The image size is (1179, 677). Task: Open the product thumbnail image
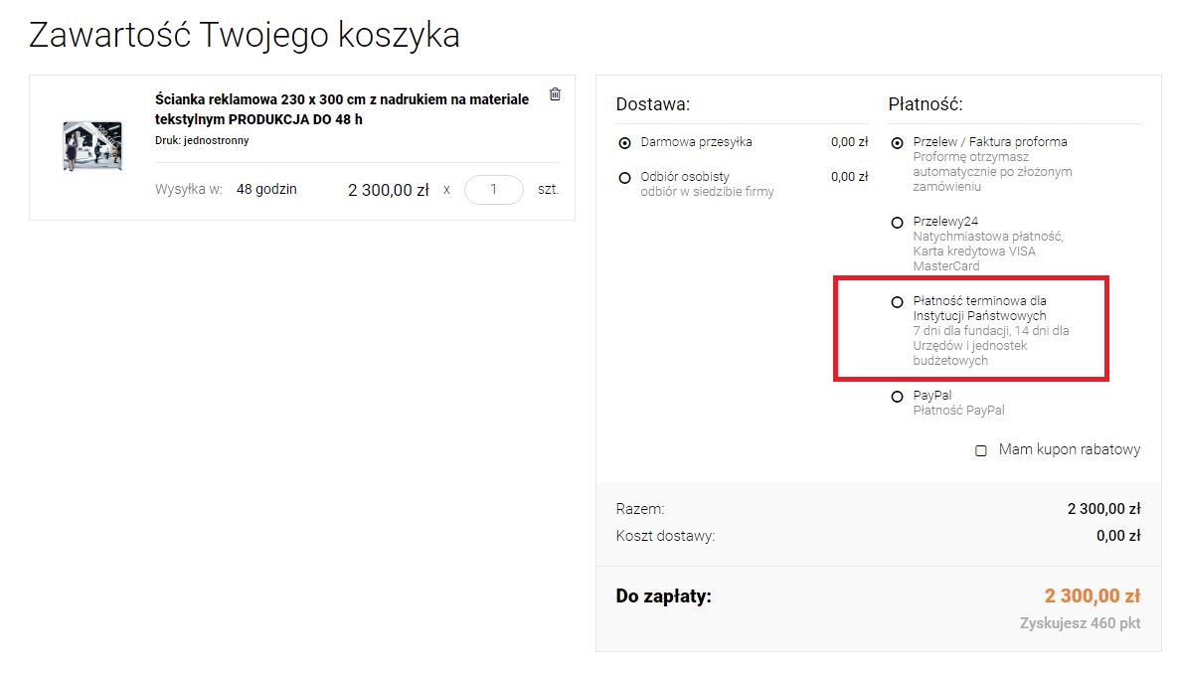coord(92,145)
